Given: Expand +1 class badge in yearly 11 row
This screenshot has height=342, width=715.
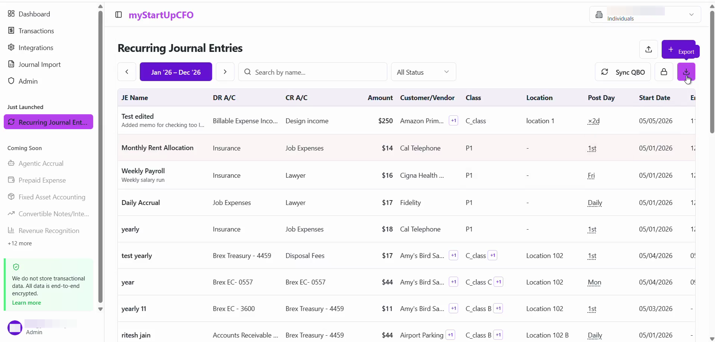Looking at the screenshot, I should pyautogui.click(x=498, y=308).
